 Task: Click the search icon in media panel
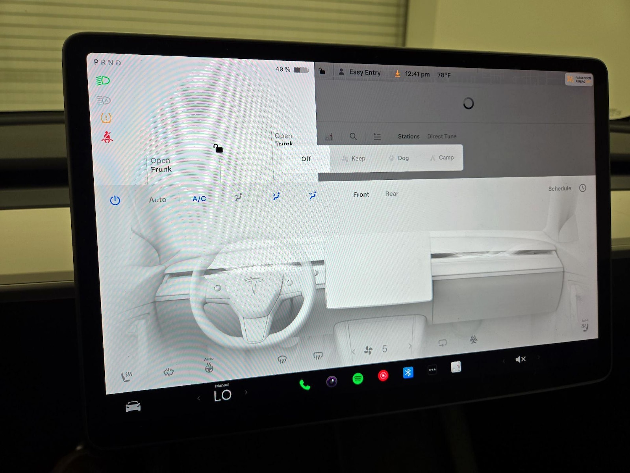[353, 136]
